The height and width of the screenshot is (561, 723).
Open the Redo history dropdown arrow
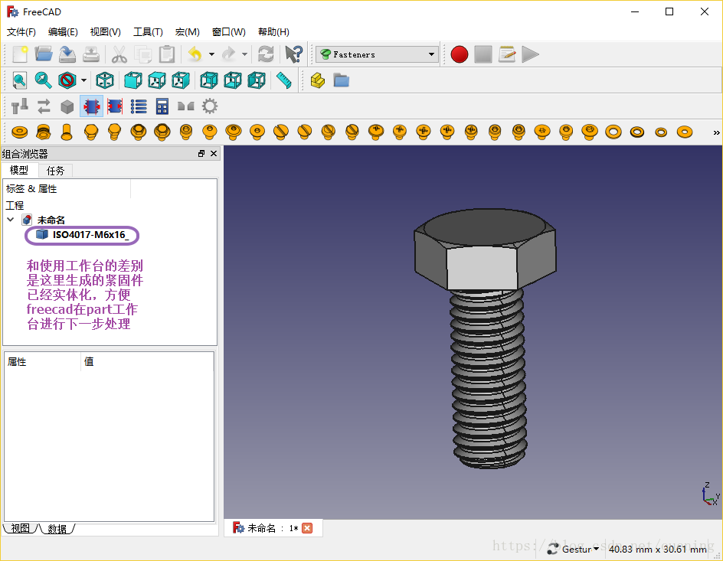(x=245, y=54)
